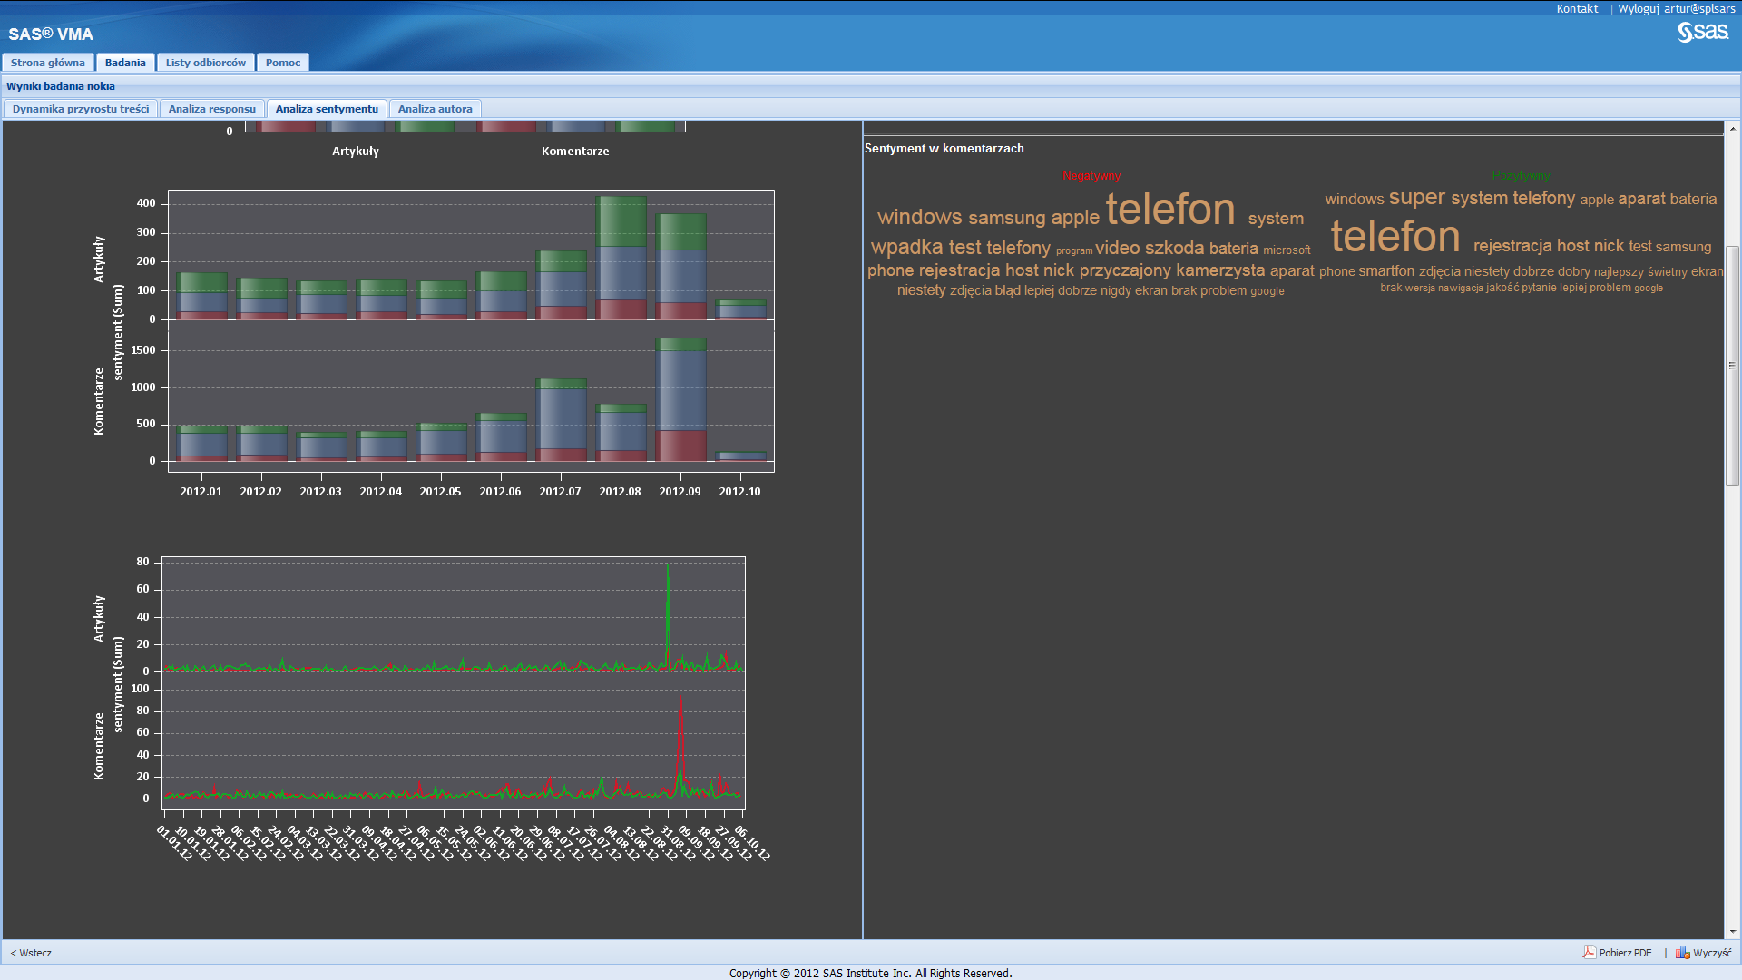Click the word 'smartfon' in positive cloud

1386,270
